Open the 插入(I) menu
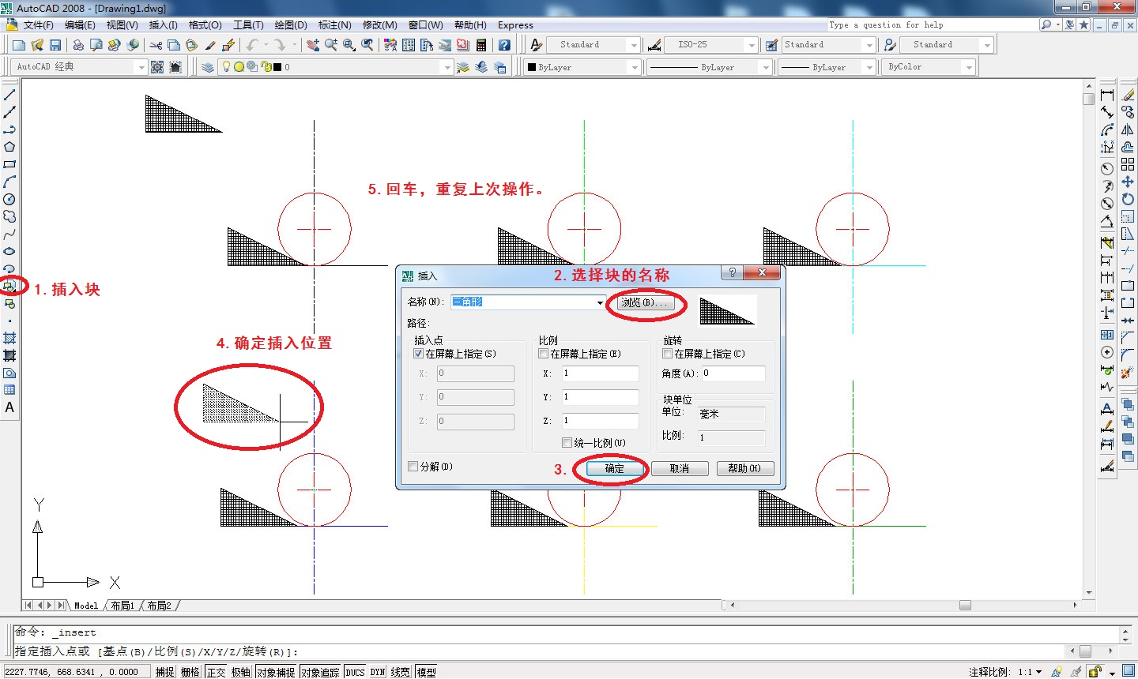The height and width of the screenshot is (679, 1138). pos(164,25)
